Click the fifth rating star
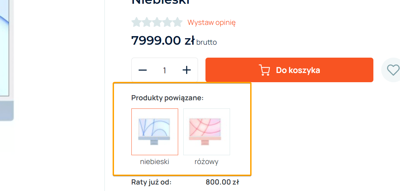The height and width of the screenshot is (191, 400). pos(177,23)
